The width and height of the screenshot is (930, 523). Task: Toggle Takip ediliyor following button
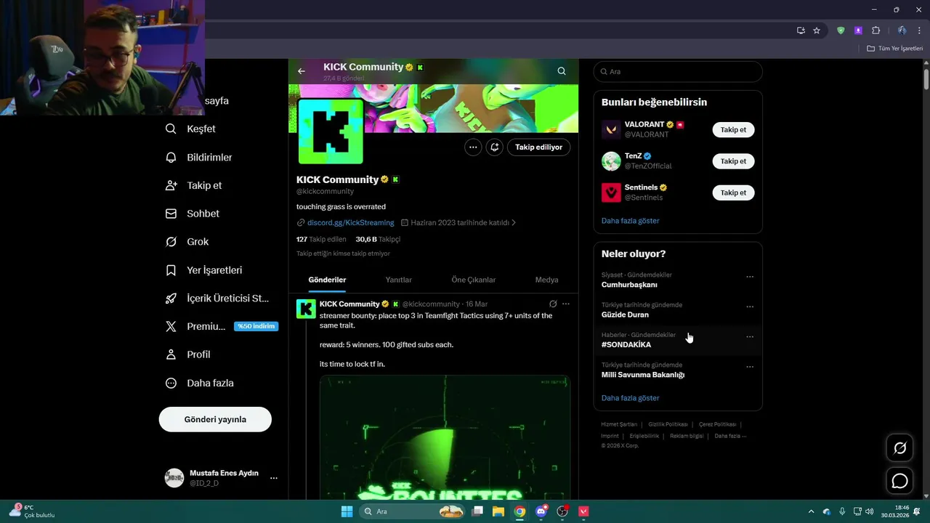pos(539,147)
